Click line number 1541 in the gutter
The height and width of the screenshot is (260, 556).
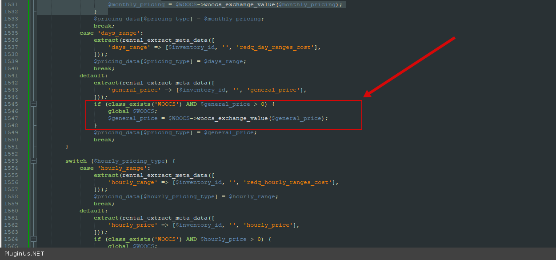click(x=11, y=76)
